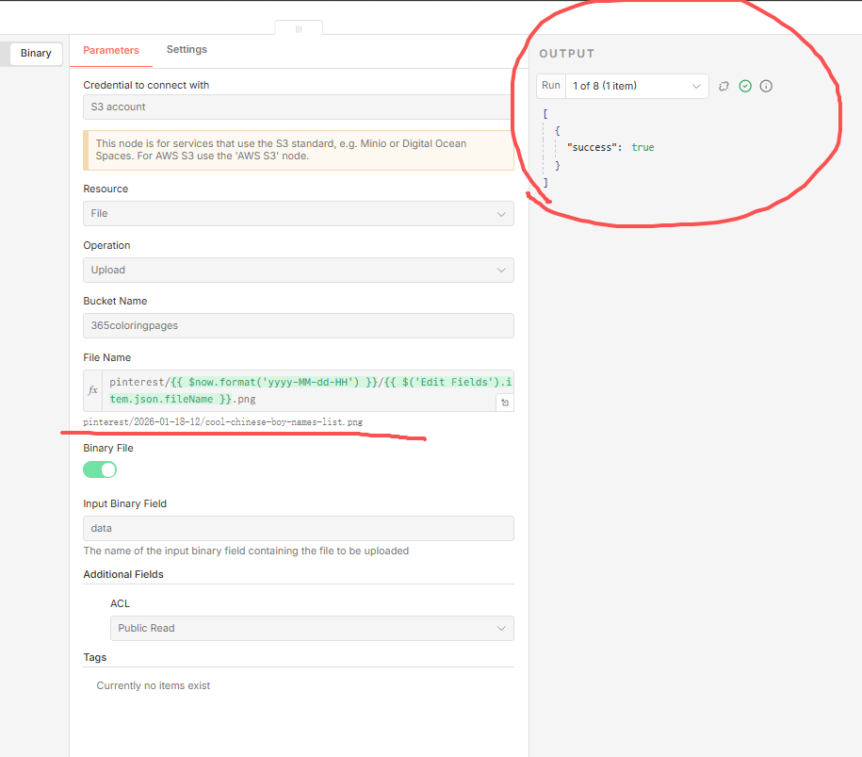Click the fx expression icon in File Name

(92, 390)
